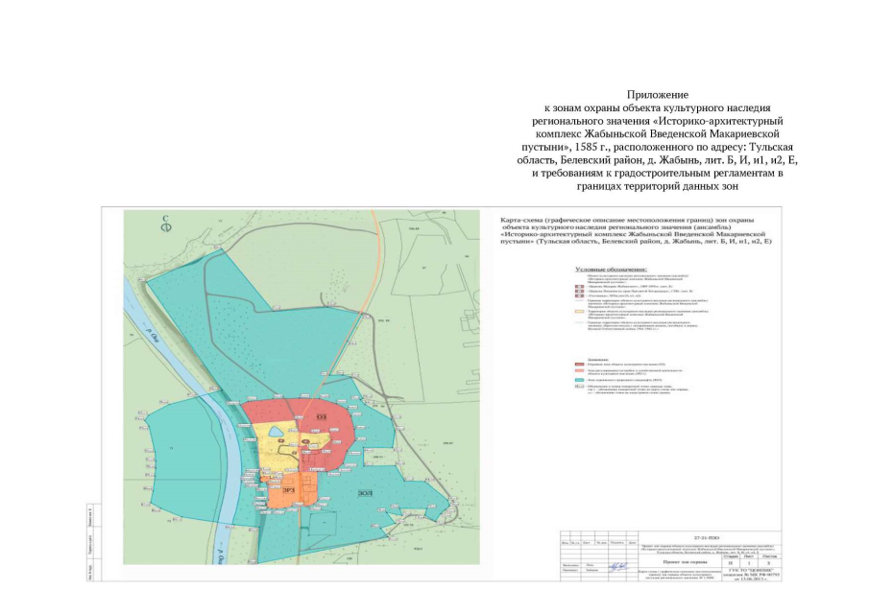Viewport: 869px width, 614px height.
Task: Click the 'Карта-схема' map title text
Action: [x=524, y=219]
